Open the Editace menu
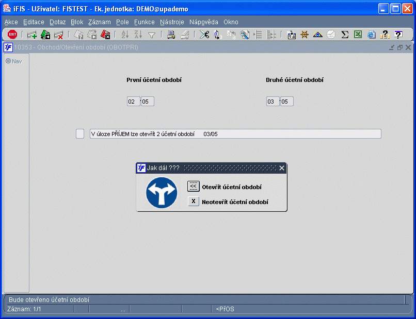The width and height of the screenshot is (416, 319). (34, 22)
